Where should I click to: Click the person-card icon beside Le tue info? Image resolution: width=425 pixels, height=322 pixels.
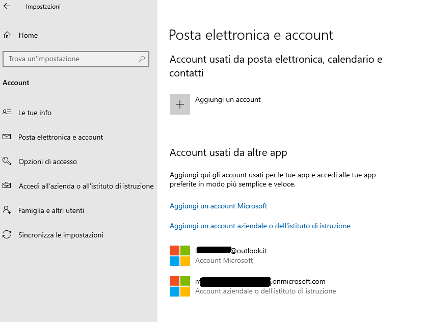point(7,112)
